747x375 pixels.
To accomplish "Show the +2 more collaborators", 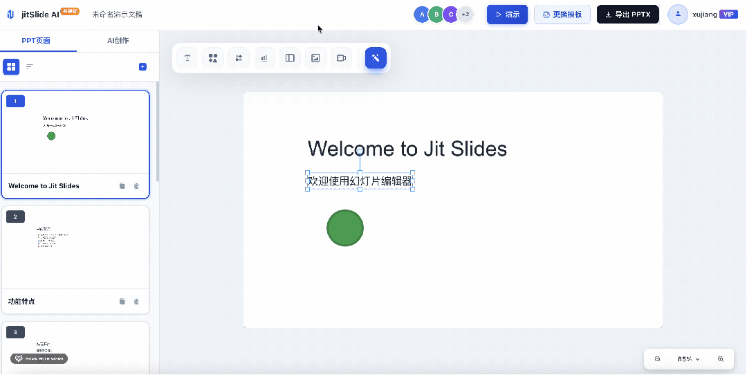I will [466, 15].
